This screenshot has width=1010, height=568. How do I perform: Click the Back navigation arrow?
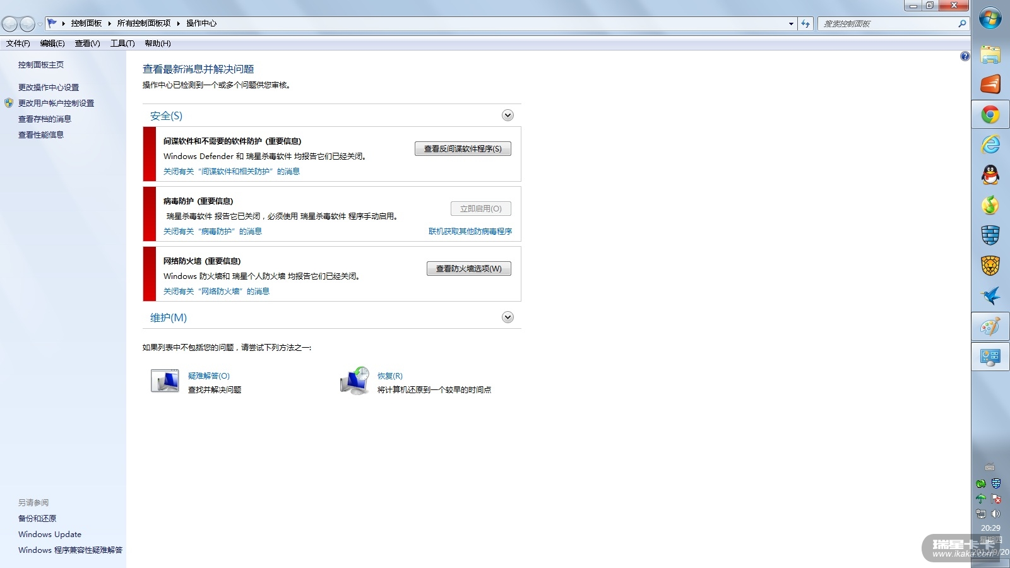(9, 24)
